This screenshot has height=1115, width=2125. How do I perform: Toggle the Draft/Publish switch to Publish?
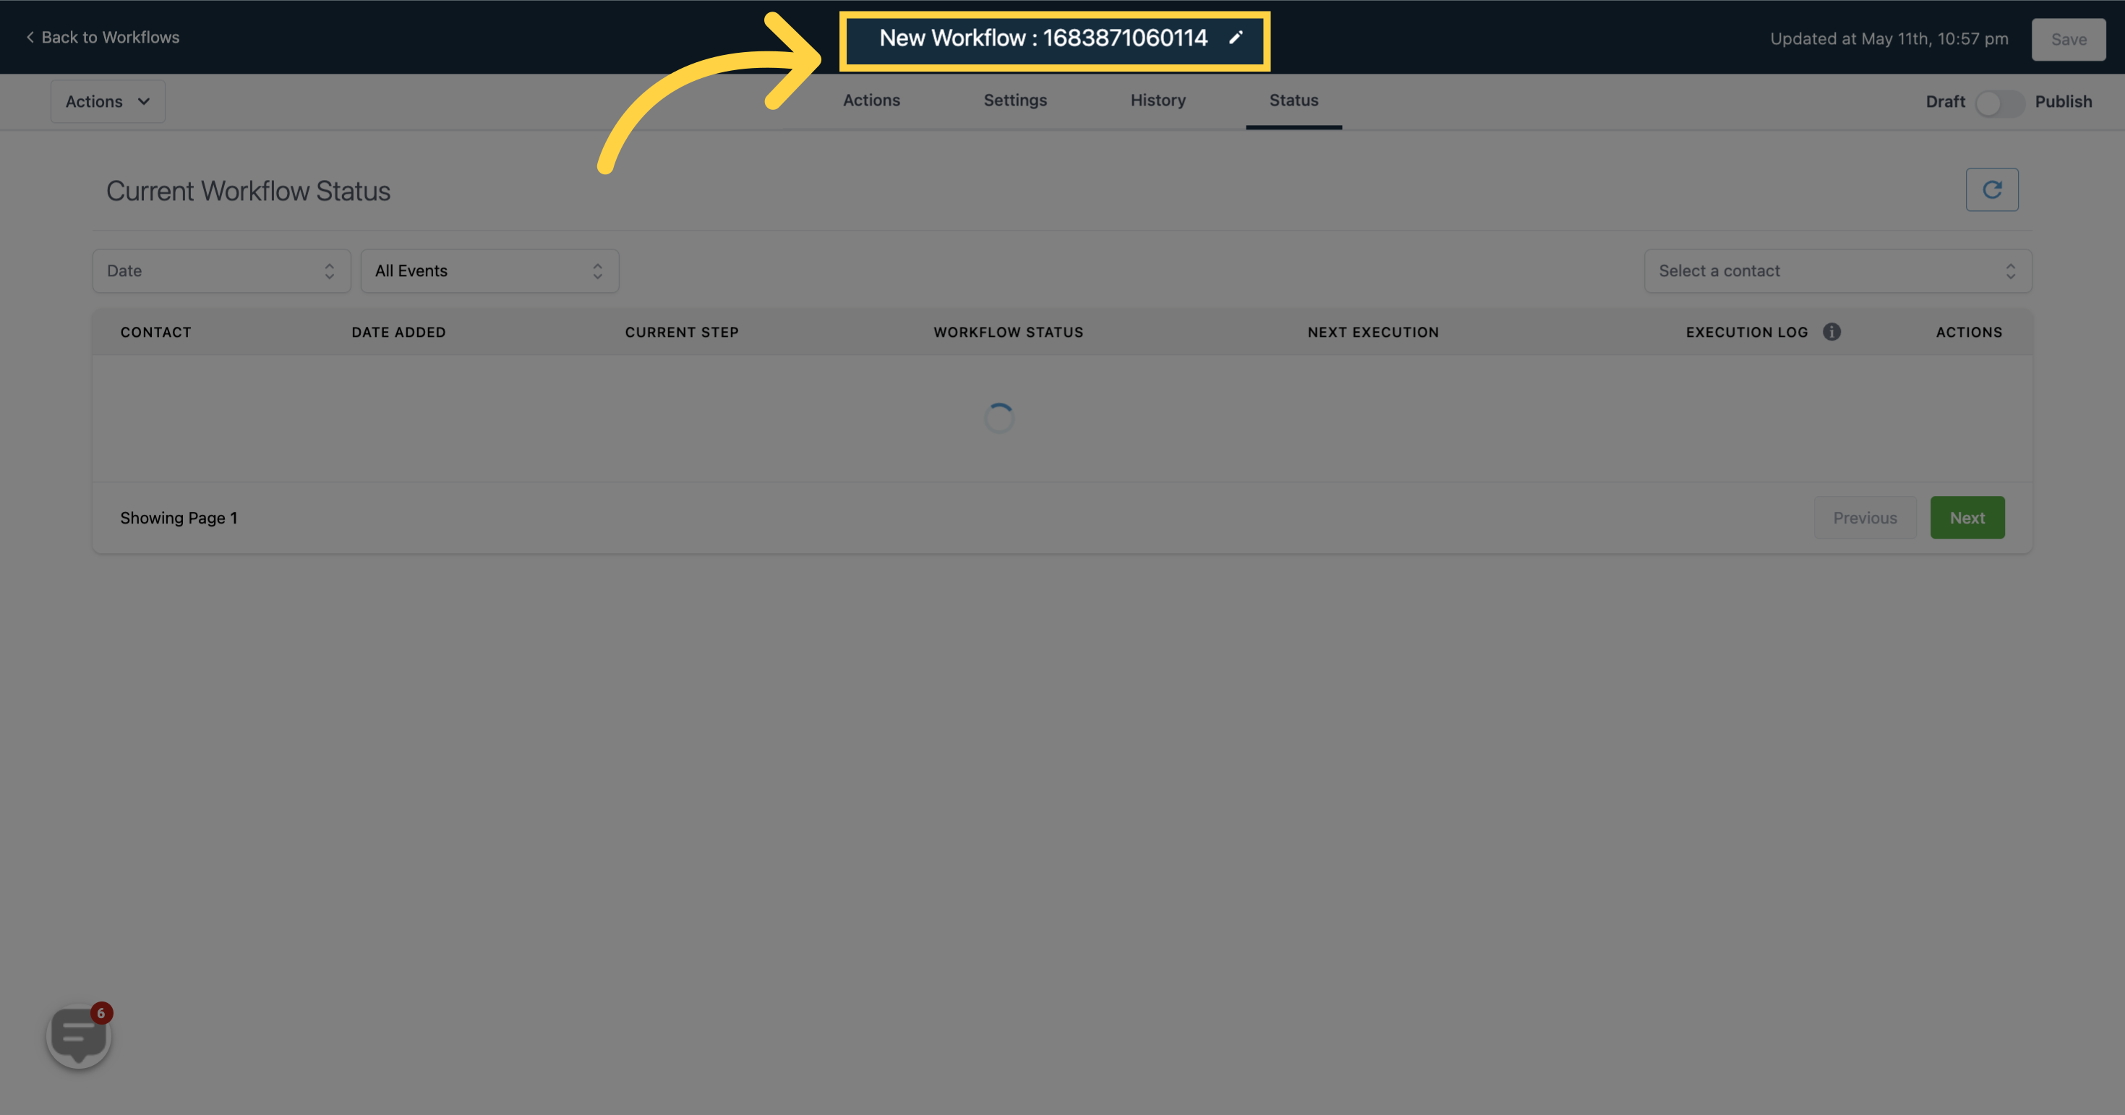tap(2000, 101)
